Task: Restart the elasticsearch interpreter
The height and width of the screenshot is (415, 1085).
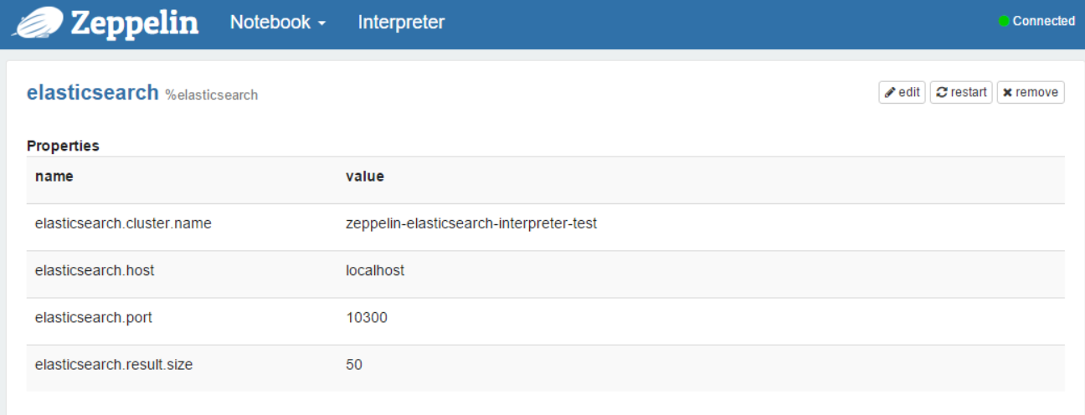Action: click(x=961, y=92)
